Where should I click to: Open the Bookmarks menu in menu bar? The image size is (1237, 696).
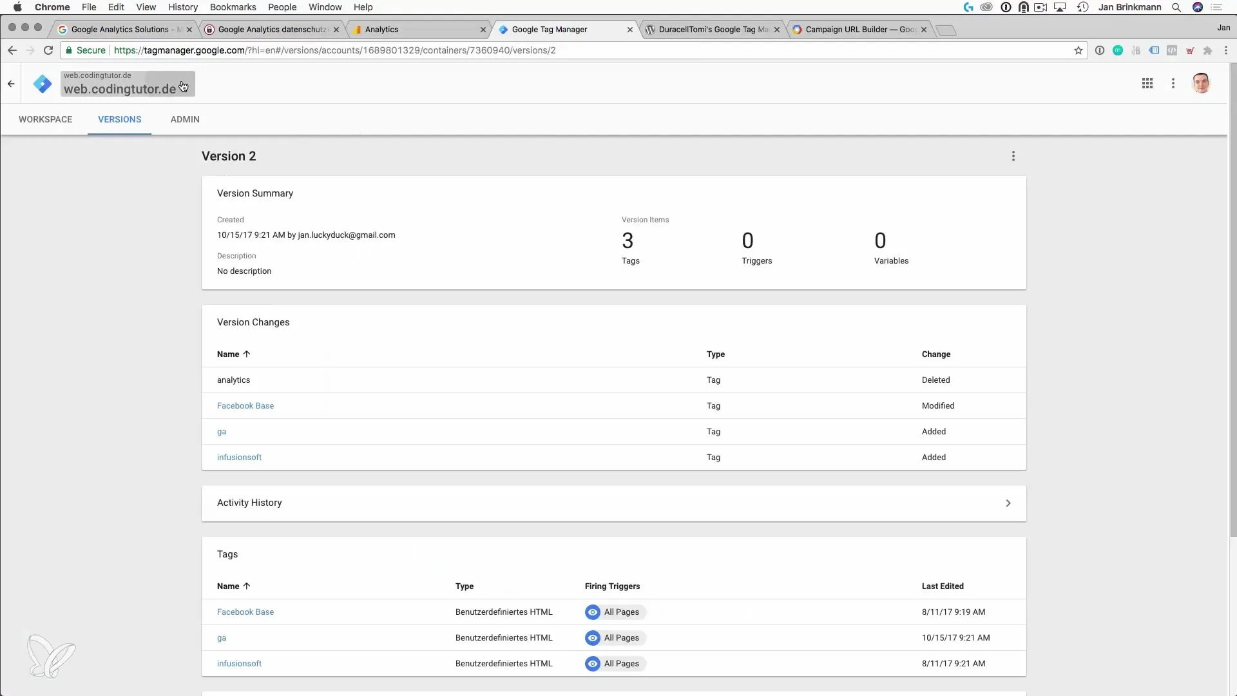[x=233, y=7]
